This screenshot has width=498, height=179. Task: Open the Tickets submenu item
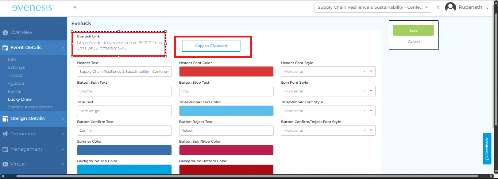tap(15, 75)
